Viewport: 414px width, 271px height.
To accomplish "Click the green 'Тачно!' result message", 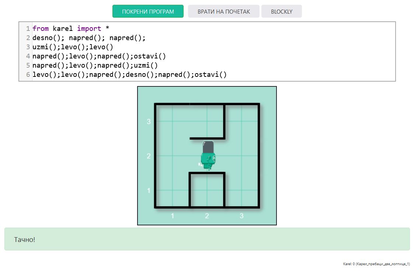I will pyautogui.click(x=207, y=239).
